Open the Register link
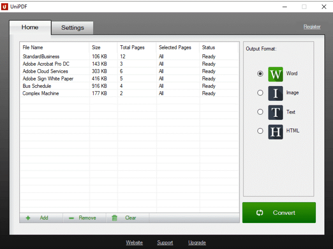 point(312,27)
